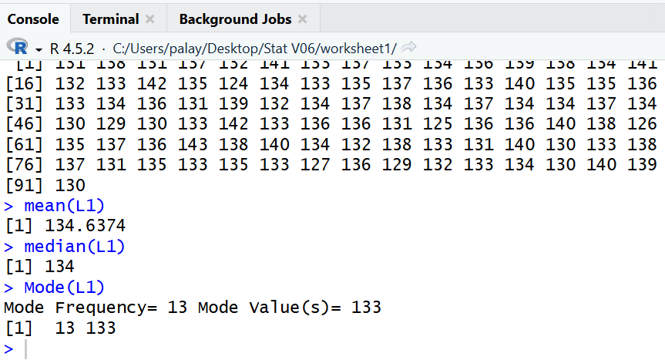Close the Terminal tab
Image resolution: width=665 pixels, height=360 pixels.
[x=149, y=19]
